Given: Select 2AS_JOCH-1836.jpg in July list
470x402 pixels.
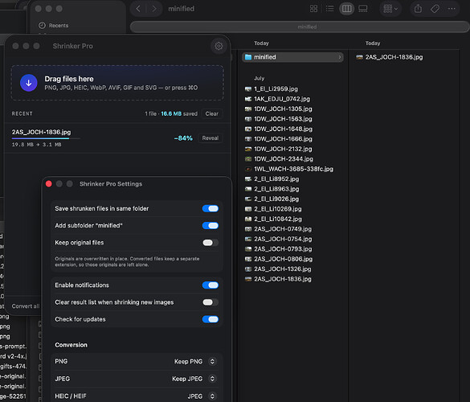Looking at the screenshot, I should [x=283, y=279].
